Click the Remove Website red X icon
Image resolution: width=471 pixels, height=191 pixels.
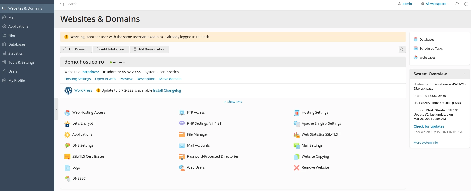tap(296, 168)
